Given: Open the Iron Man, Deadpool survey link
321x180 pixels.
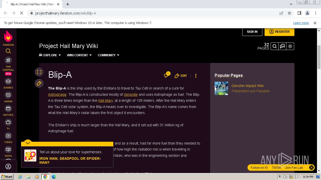Looking at the screenshot, I should pyautogui.click(x=70, y=160).
